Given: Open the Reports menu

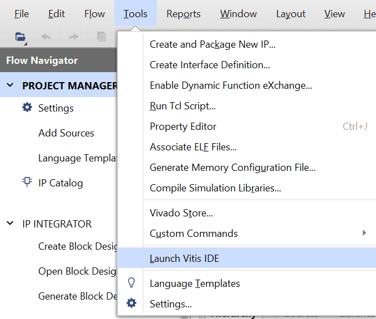Looking at the screenshot, I should [x=184, y=14].
